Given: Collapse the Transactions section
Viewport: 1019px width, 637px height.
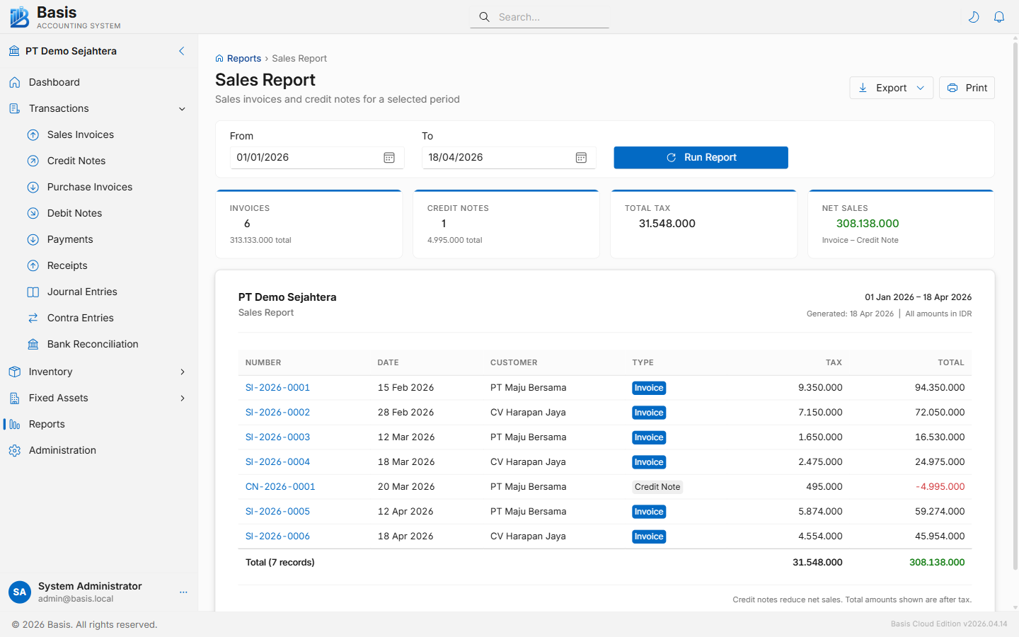Looking at the screenshot, I should [182, 108].
